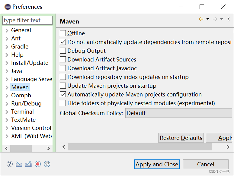Click the Maven page scroll right arrow
Viewport: 234px width, 176px height.
coord(228,147)
